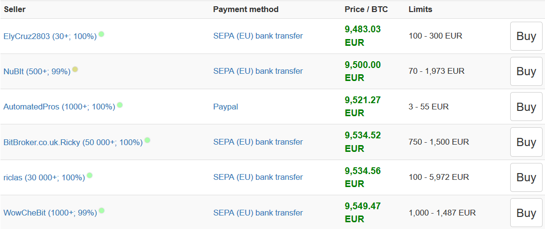Screen dimensions: 545x229
Task: Select the Paypal payment method link
Action: [226, 107]
